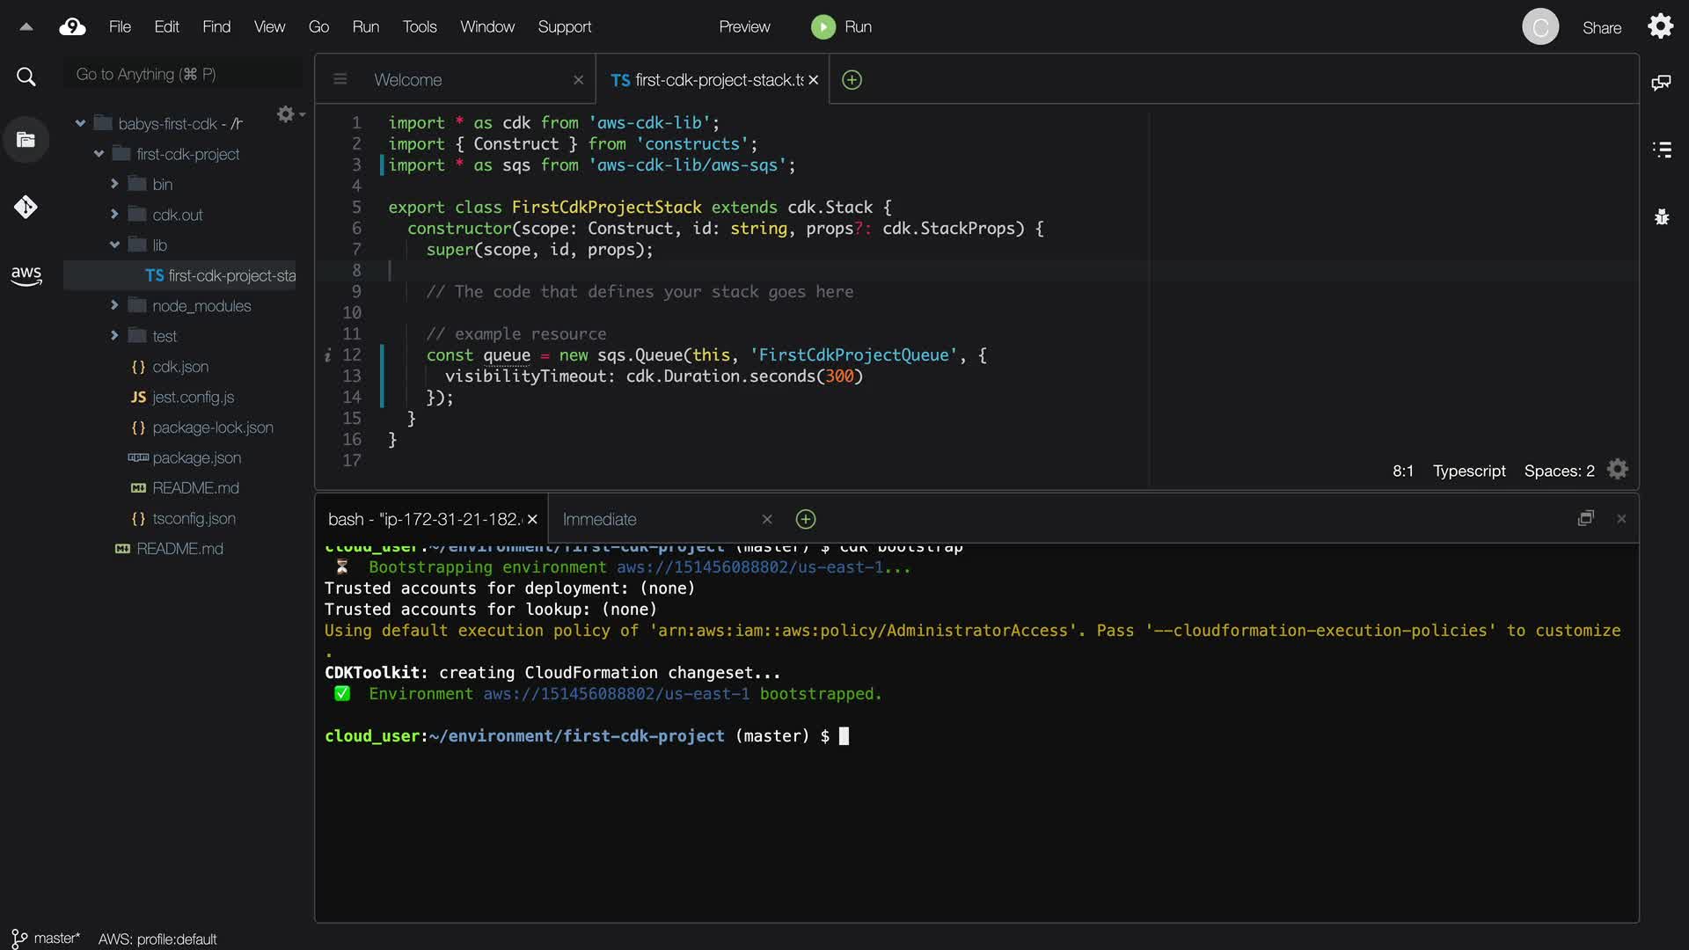Expand the cdk.out folder

coord(114,214)
